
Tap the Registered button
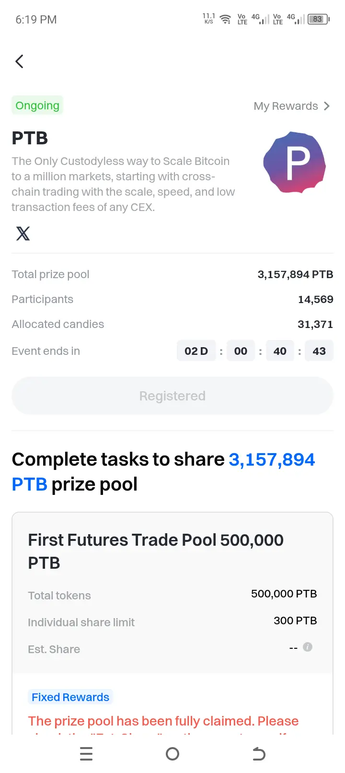tap(172, 396)
